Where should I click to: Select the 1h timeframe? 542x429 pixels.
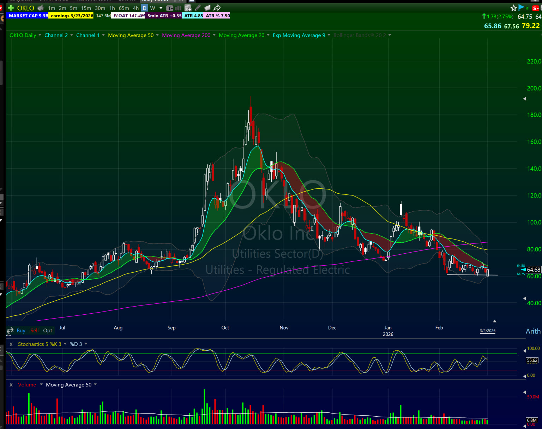coord(112,8)
